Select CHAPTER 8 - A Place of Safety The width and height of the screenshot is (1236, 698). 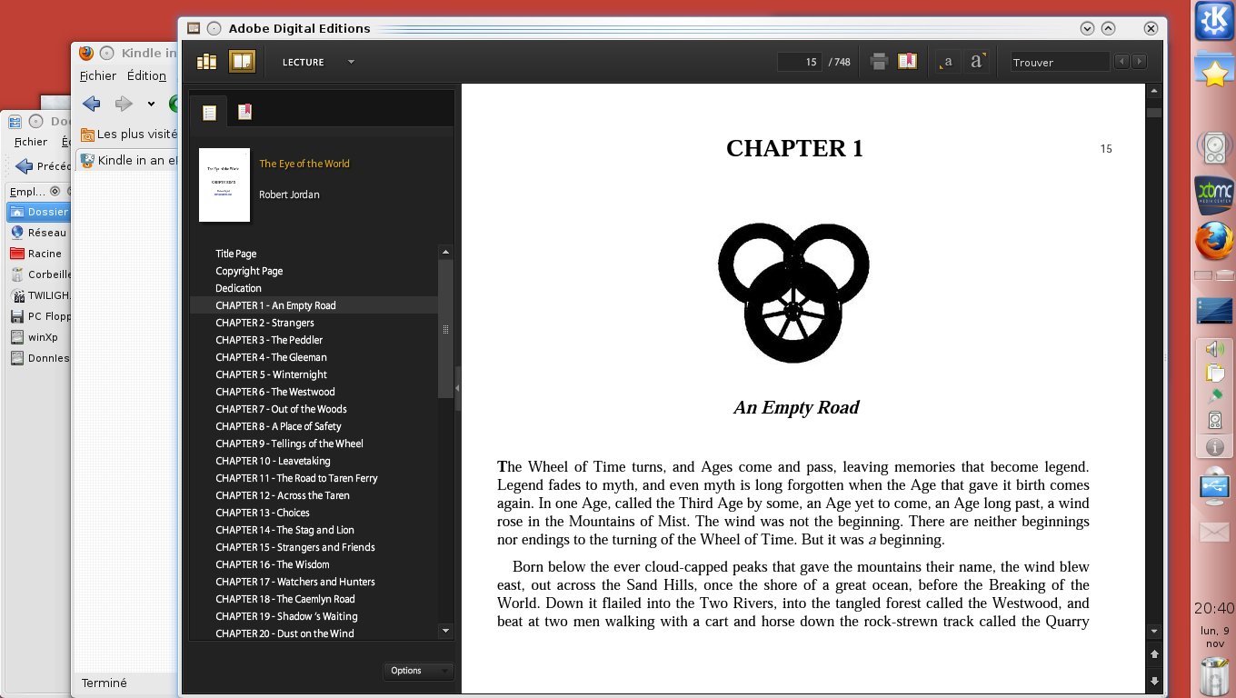[x=278, y=426]
